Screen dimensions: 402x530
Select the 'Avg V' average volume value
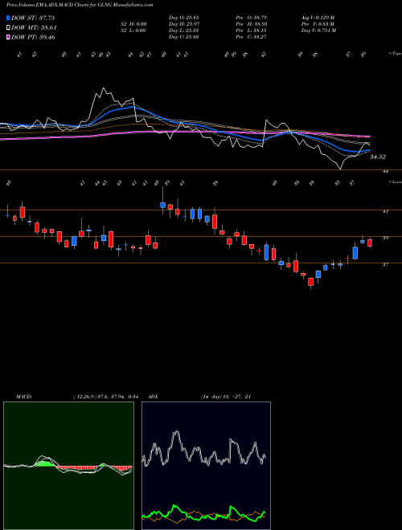[318, 17]
